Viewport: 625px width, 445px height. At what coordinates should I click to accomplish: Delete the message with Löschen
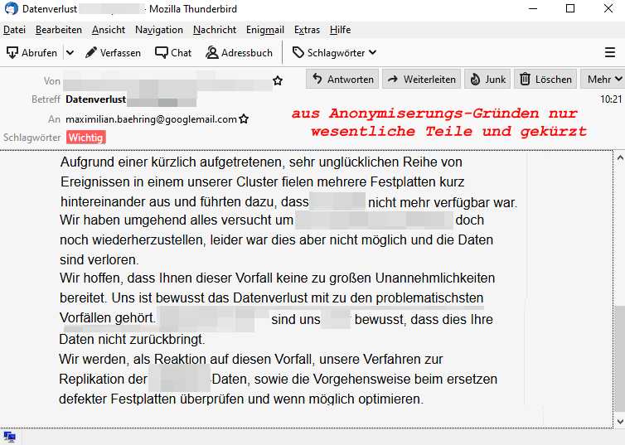point(545,80)
